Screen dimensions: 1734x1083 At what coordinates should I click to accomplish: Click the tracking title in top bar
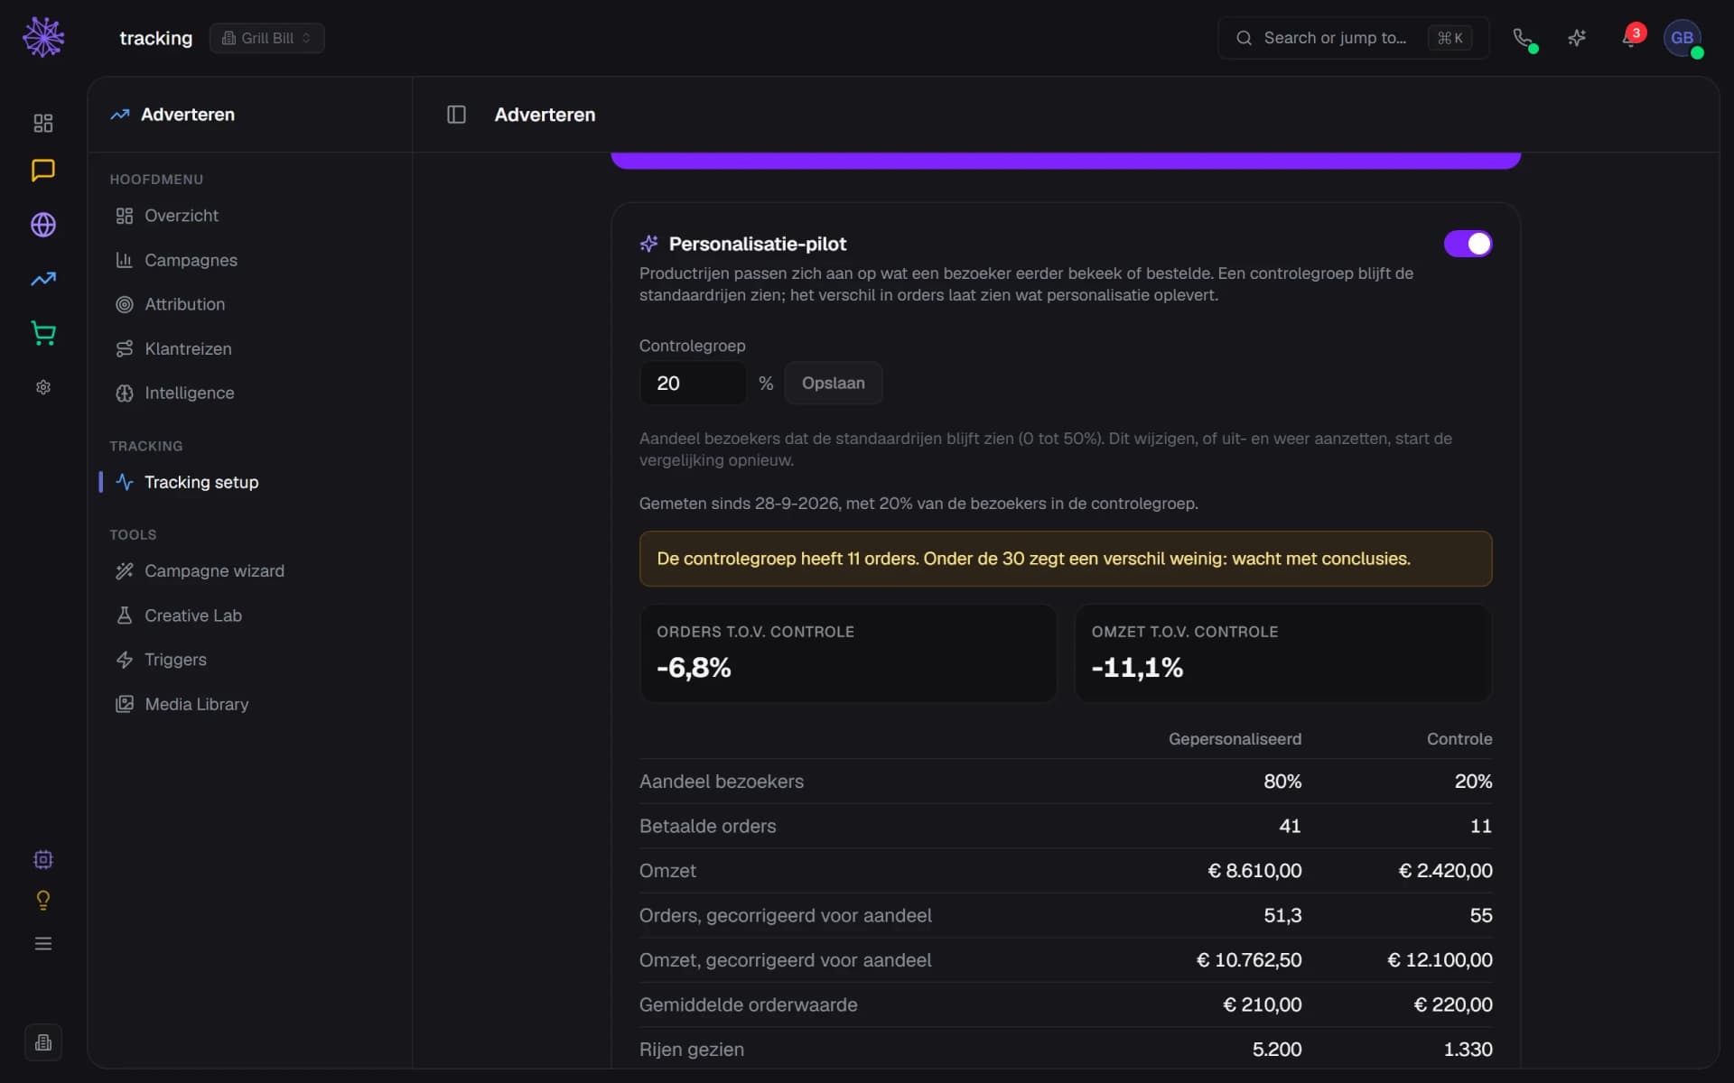point(155,38)
